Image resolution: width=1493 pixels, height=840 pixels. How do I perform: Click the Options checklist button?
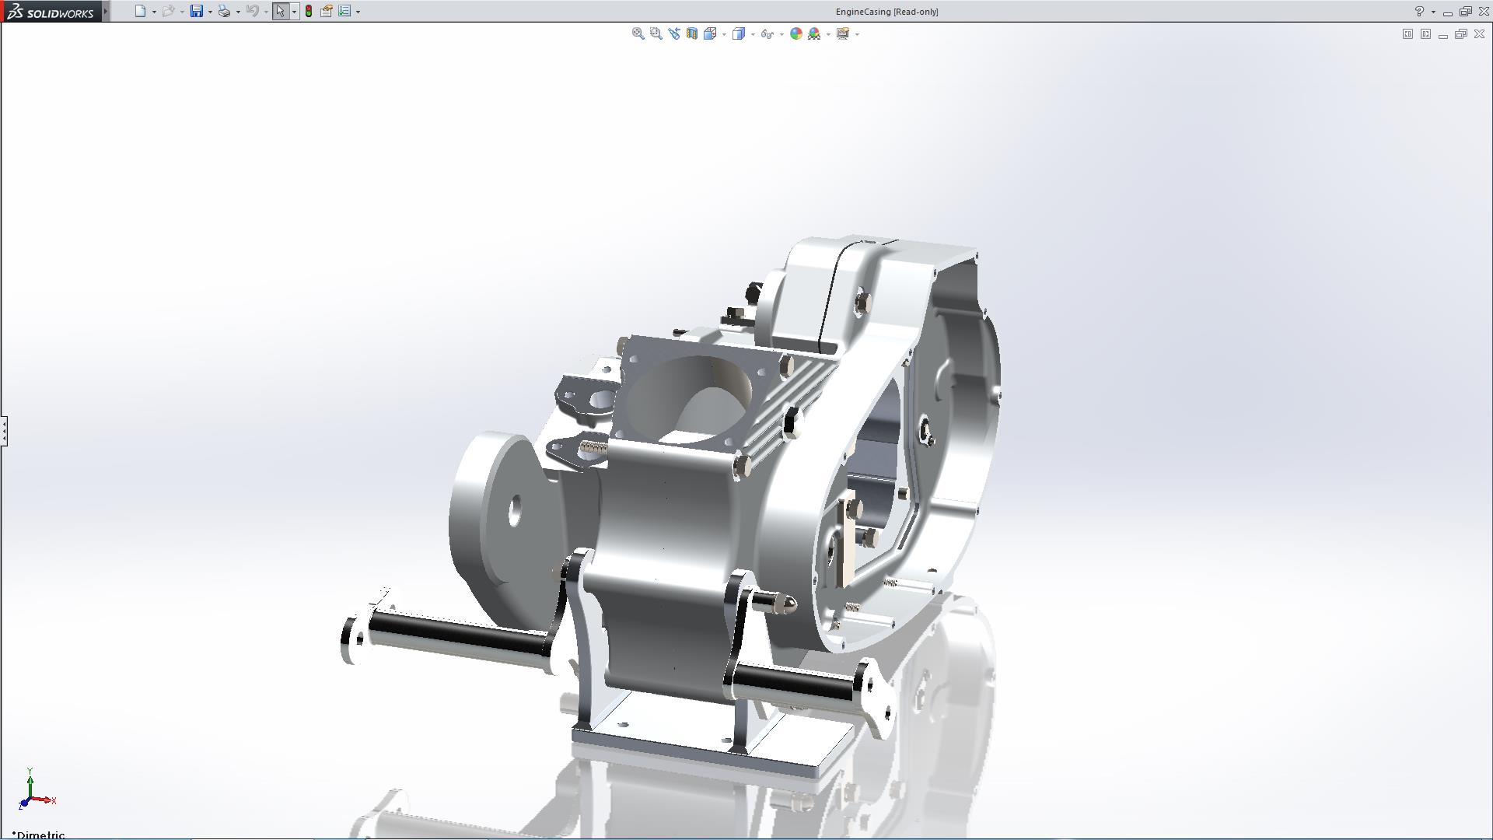tap(344, 11)
